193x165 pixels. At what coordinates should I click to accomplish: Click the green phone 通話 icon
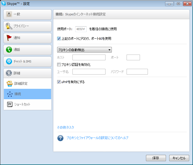click(9, 50)
